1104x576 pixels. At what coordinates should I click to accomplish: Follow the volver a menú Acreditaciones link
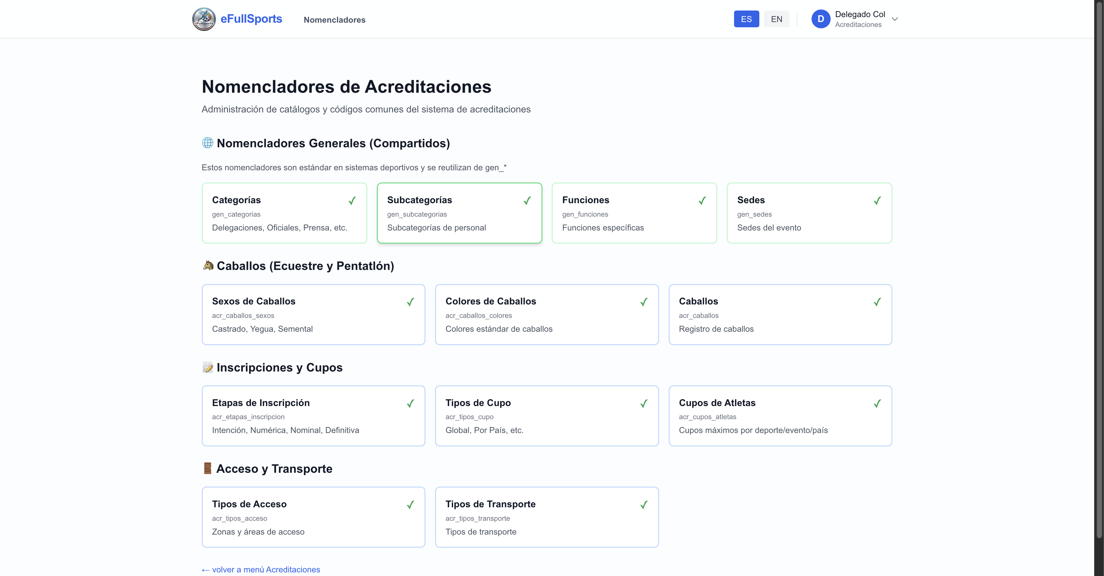(261, 569)
